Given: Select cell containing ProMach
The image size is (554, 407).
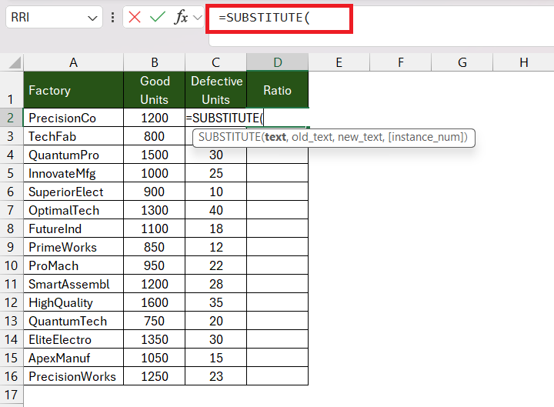Looking at the screenshot, I should point(74,265).
